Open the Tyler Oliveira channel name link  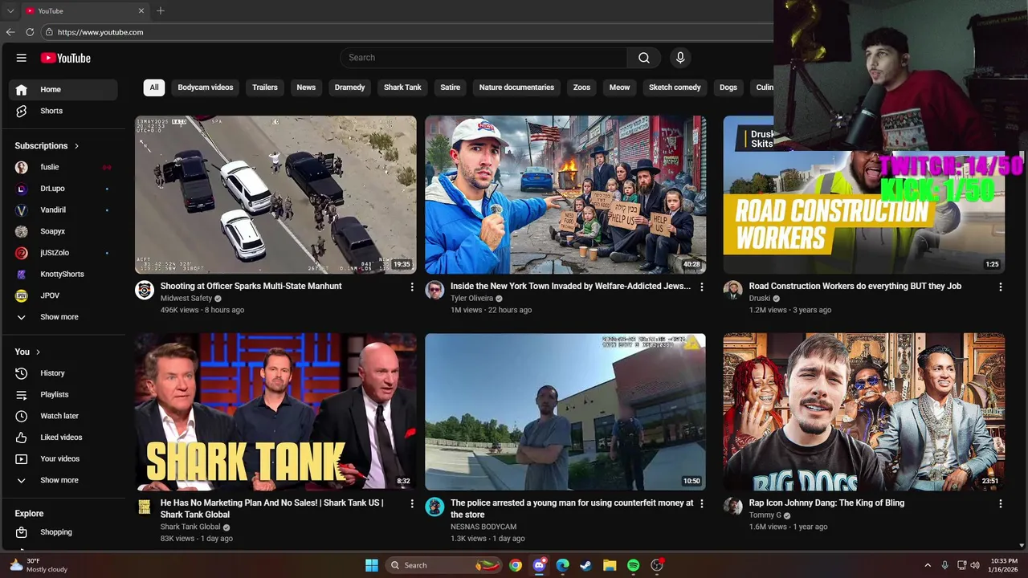(472, 299)
